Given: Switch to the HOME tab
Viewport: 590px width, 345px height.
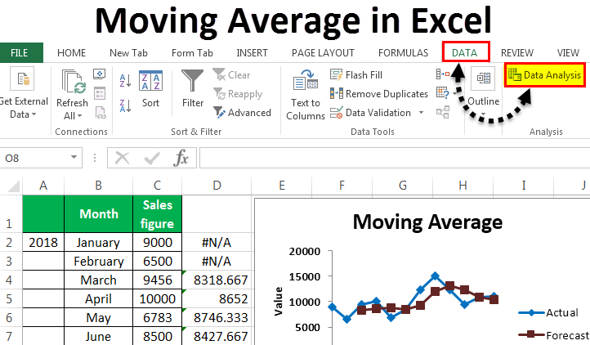Looking at the screenshot, I should pos(71,52).
